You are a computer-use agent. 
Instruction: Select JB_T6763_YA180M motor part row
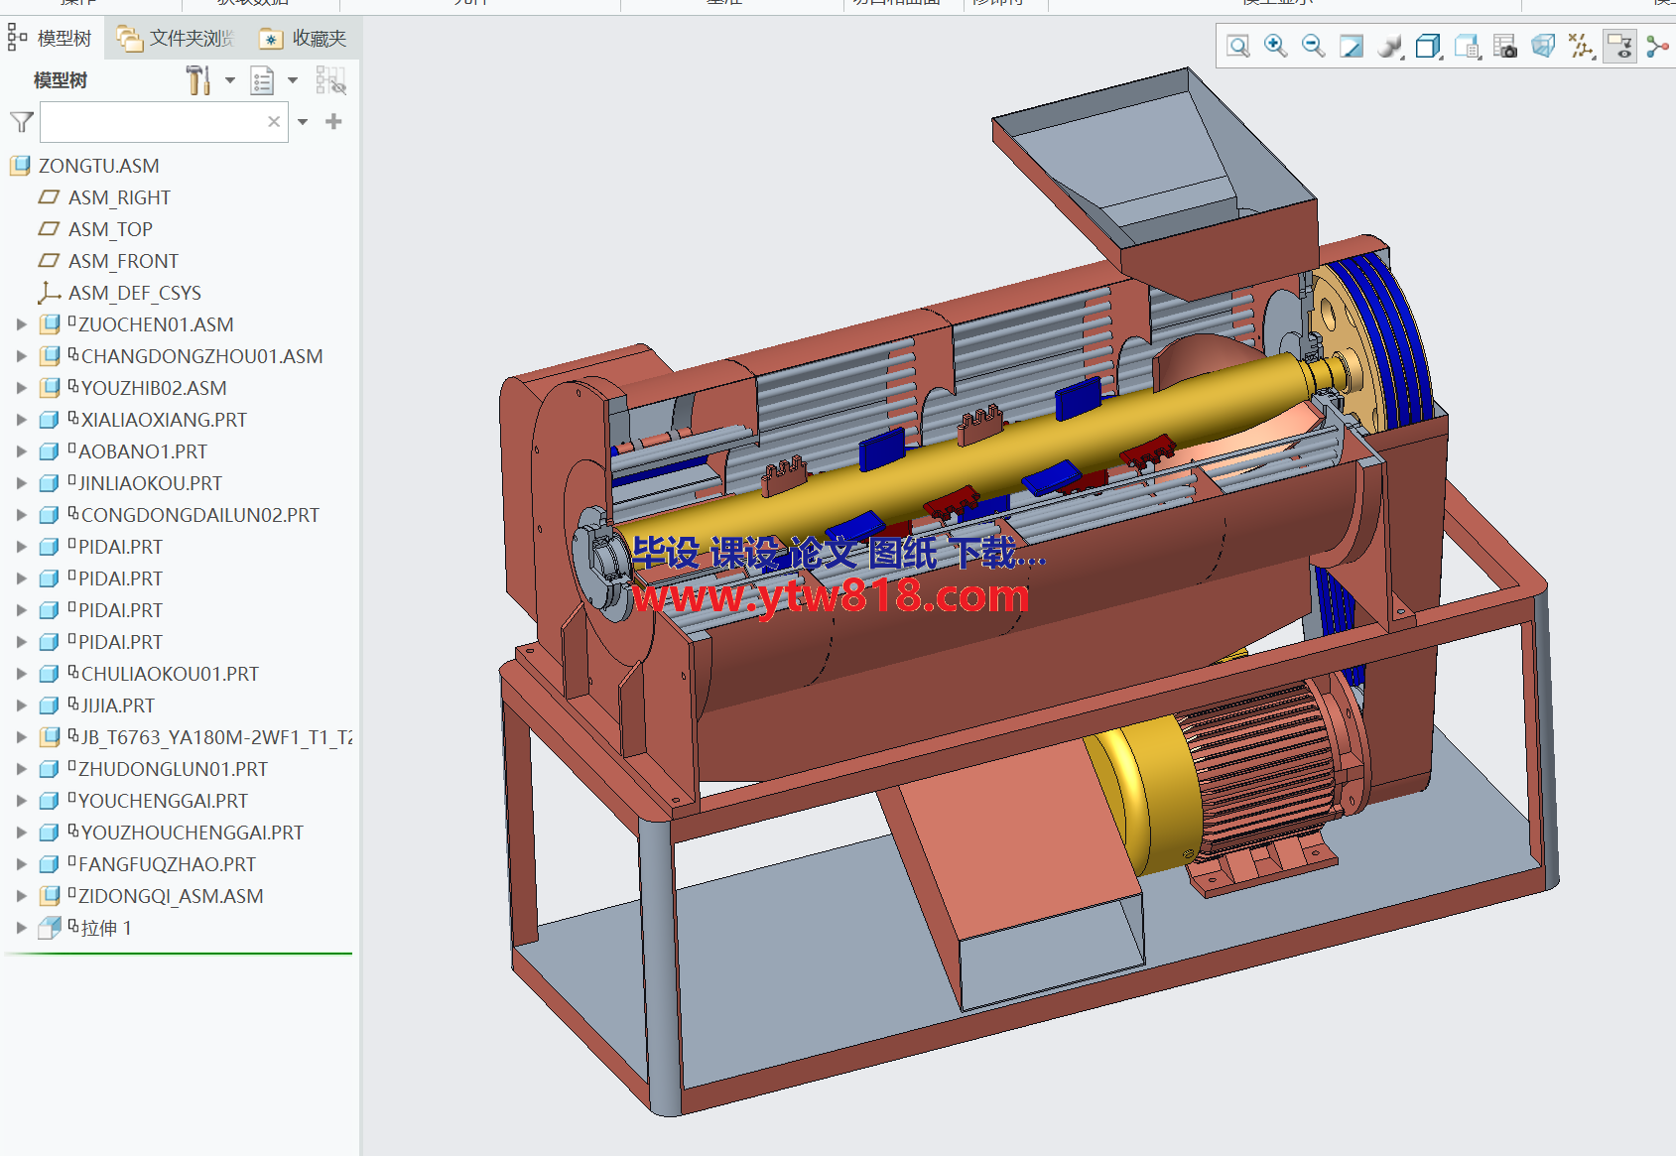(x=216, y=737)
